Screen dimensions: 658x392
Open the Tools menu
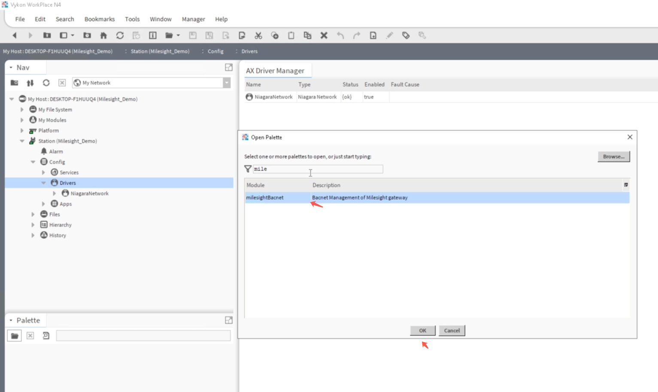click(132, 19)
